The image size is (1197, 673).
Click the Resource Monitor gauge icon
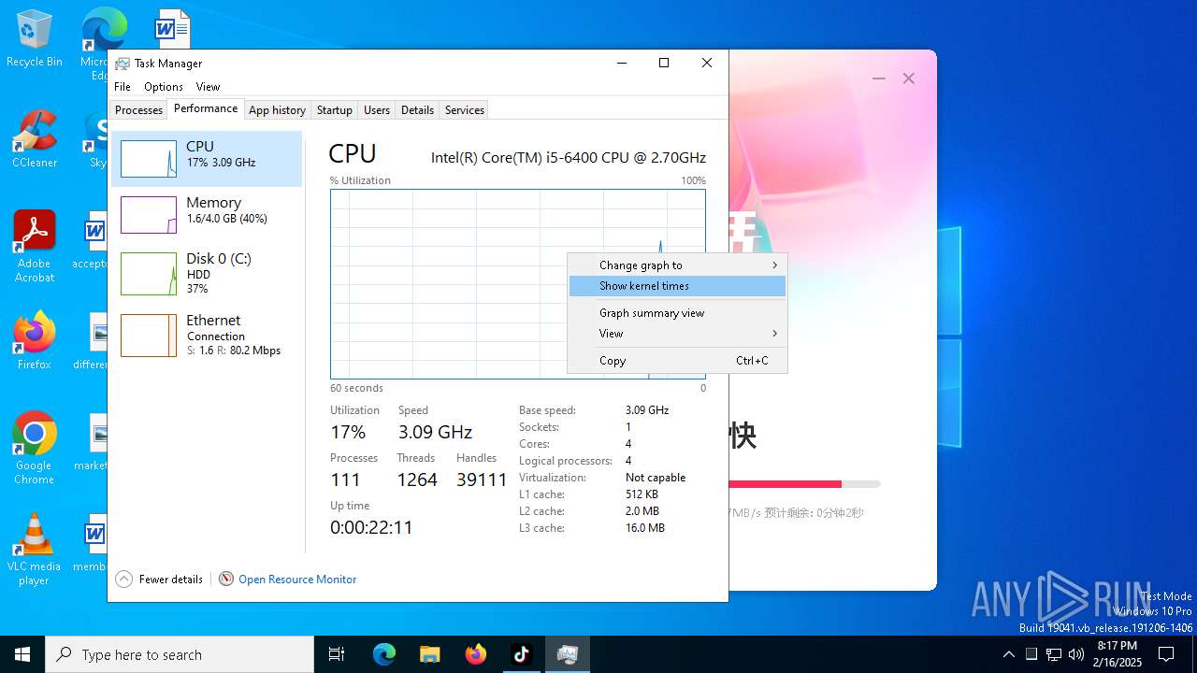tap(226, 580)
